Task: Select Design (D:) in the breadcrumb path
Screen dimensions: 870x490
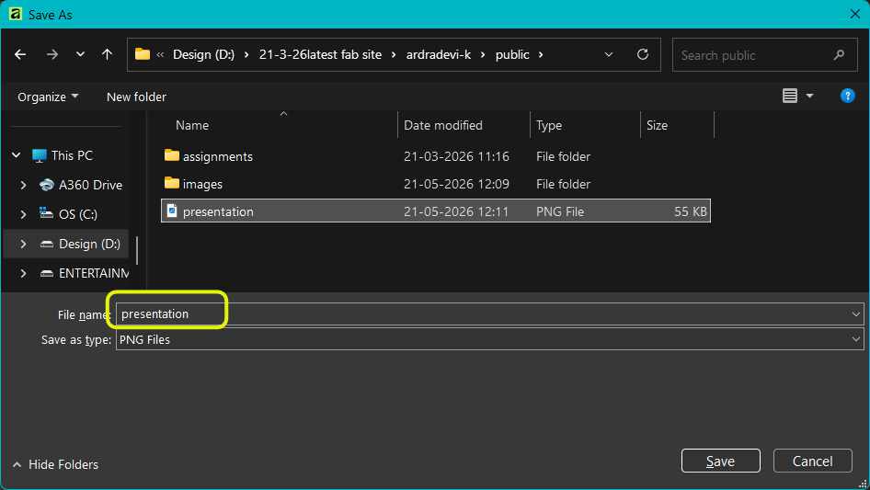Action: coord(203,54)
